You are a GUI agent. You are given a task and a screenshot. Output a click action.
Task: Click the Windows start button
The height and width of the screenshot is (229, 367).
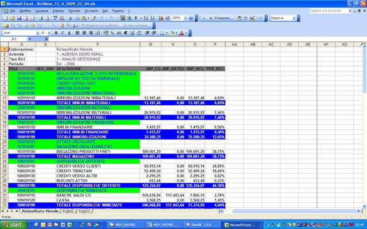[13, 225]
